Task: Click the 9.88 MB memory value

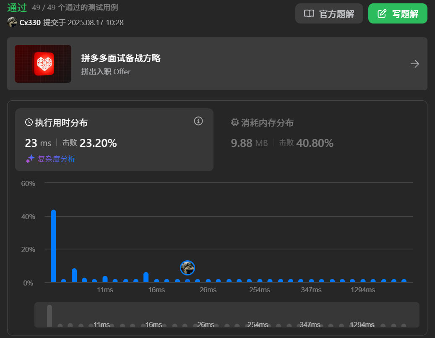Action: pos(249,143)
